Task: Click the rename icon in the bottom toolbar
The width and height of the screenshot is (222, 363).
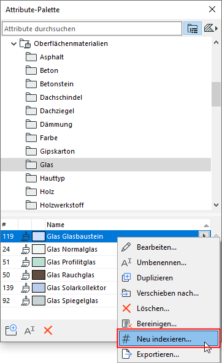Action: pos(29,331)
